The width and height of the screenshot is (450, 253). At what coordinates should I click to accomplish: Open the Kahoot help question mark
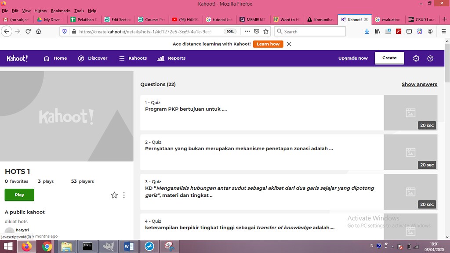[430, 58]
